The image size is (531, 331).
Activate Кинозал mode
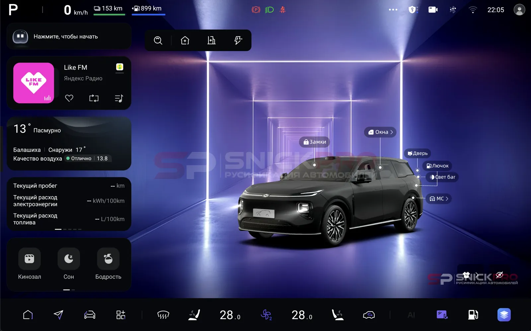(x=30, y=264)
